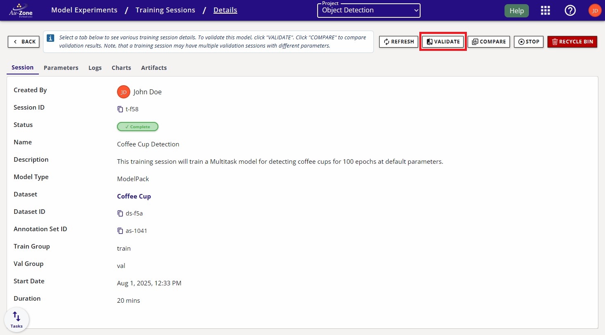Image resolution: width=605 pixels, height=335 pixels.
Task: Open the apps grid icon
Action: pos(545,10)
